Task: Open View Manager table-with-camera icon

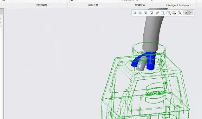Action: click(174, 13)
